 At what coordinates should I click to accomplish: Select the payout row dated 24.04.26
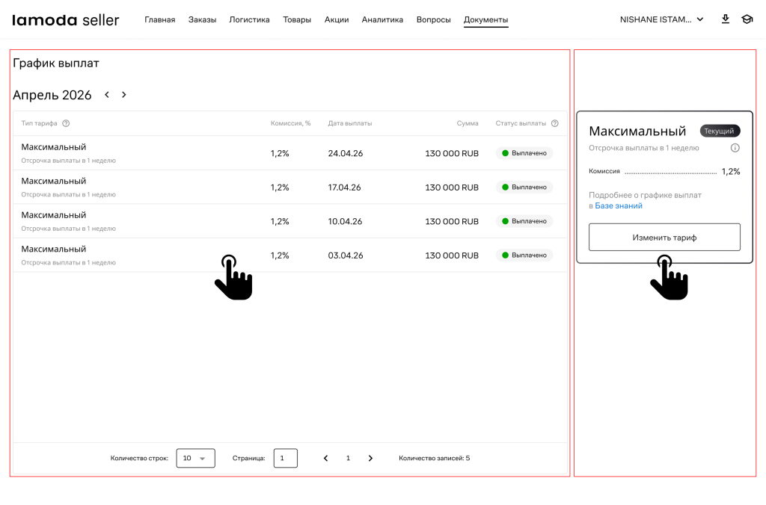(x=289, y=153)
